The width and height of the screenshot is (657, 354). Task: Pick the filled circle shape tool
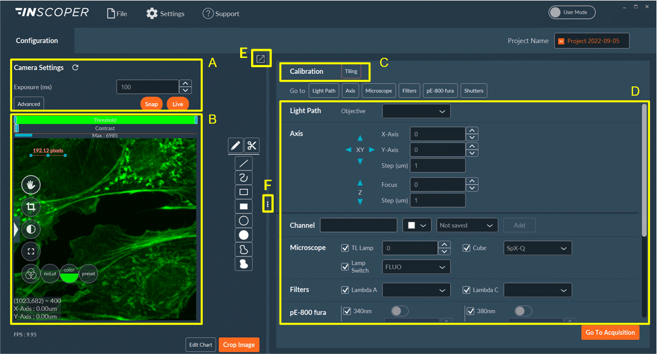[244, 235]
